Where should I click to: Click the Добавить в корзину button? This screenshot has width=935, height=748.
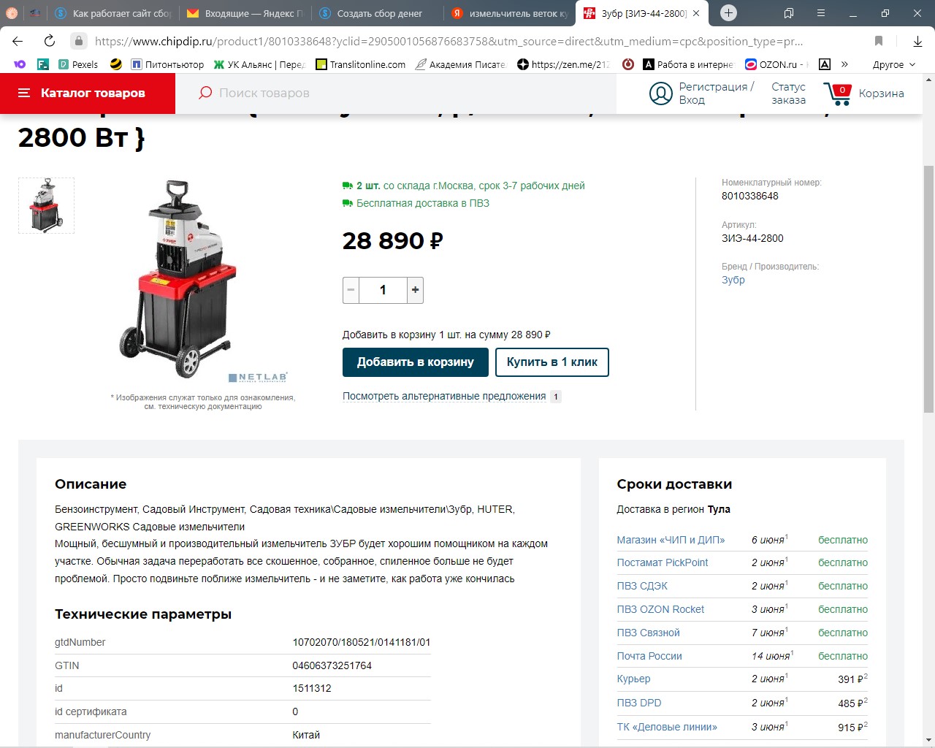point(416,362)
